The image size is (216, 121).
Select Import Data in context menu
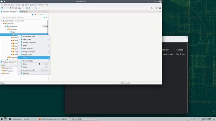[34, 55]
